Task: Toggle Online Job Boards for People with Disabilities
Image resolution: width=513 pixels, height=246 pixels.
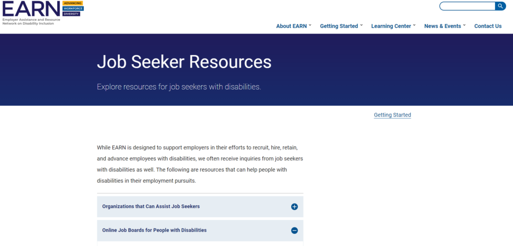Action: coord(200,230)
